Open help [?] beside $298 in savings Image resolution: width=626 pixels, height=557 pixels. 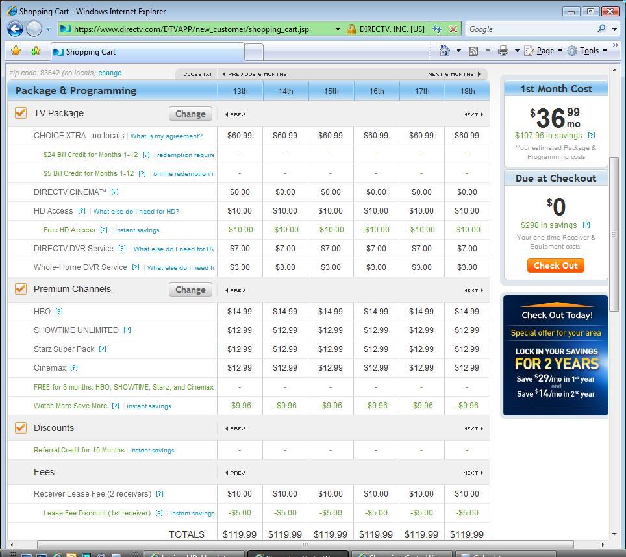pos(586,225)
